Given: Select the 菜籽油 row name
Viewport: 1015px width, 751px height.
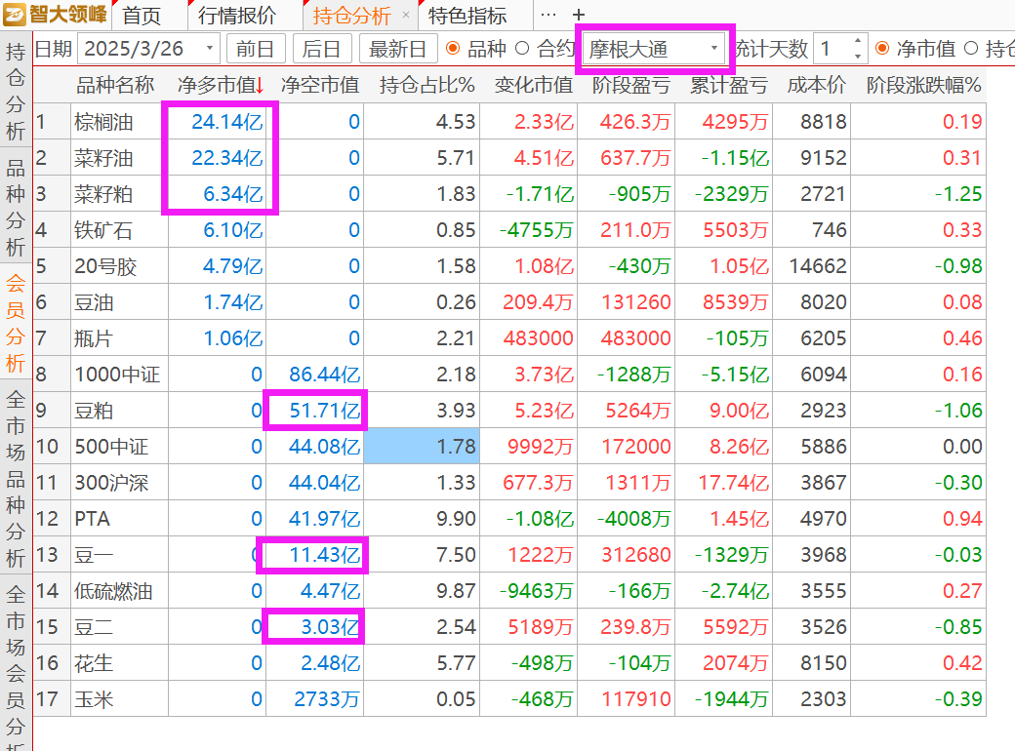Looking at the screenshot, I should point(103,158).
